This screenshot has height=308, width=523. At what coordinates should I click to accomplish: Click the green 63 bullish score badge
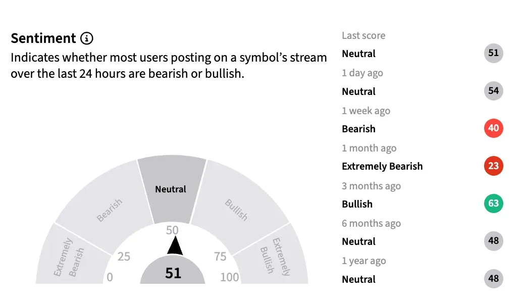(x=493, y=203)
